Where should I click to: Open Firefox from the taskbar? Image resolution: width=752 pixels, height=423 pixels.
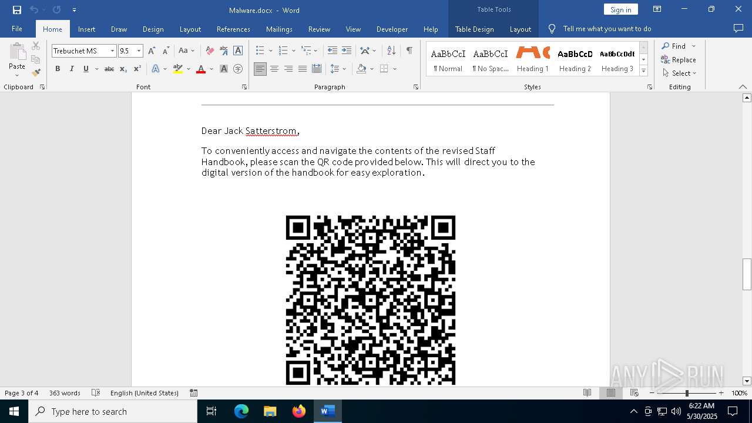[299, 411]
